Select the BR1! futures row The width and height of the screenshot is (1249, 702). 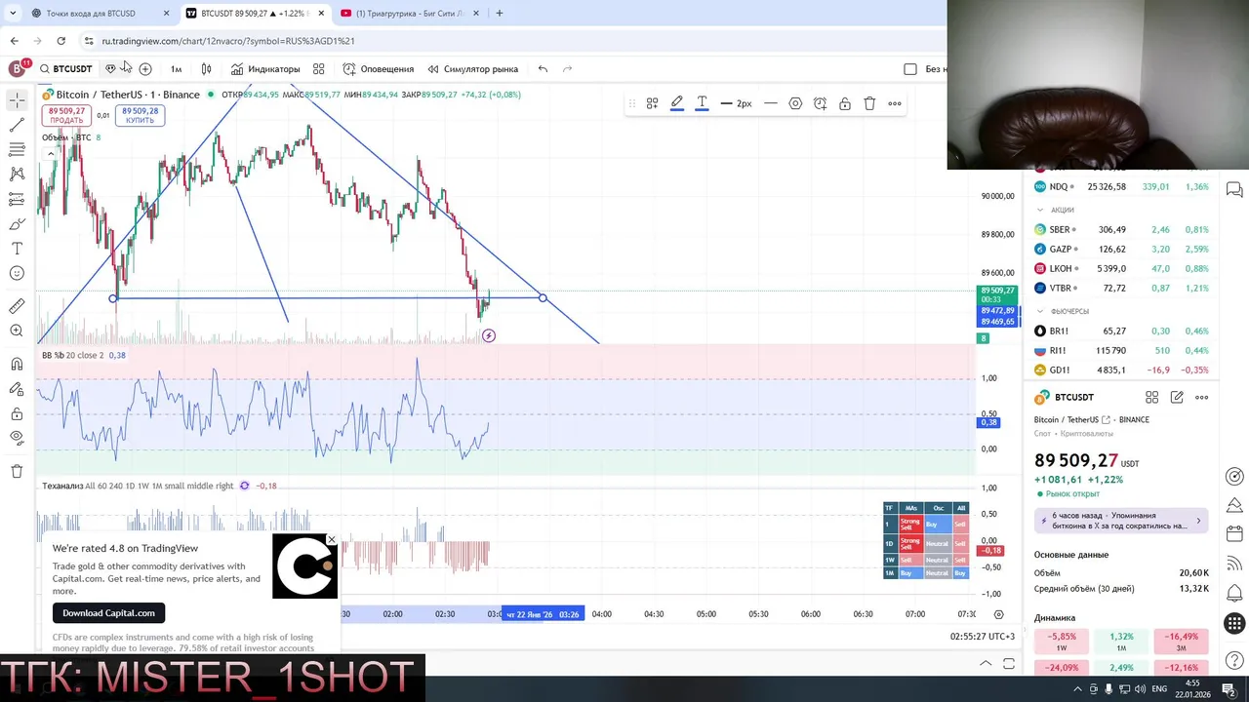tap(1121, 331)
